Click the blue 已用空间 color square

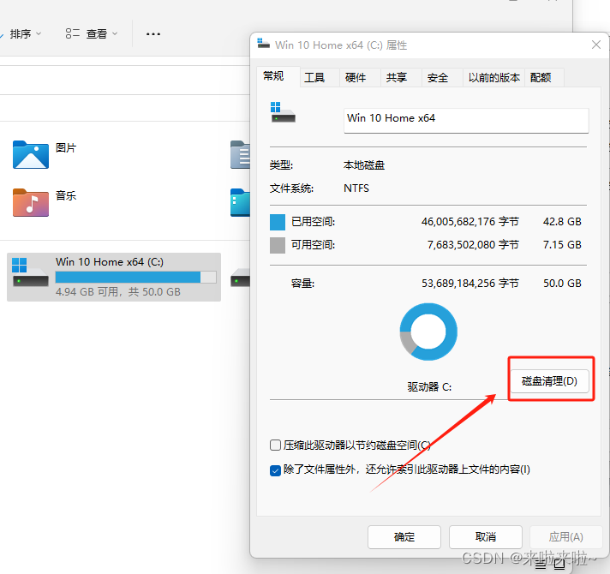278,222
